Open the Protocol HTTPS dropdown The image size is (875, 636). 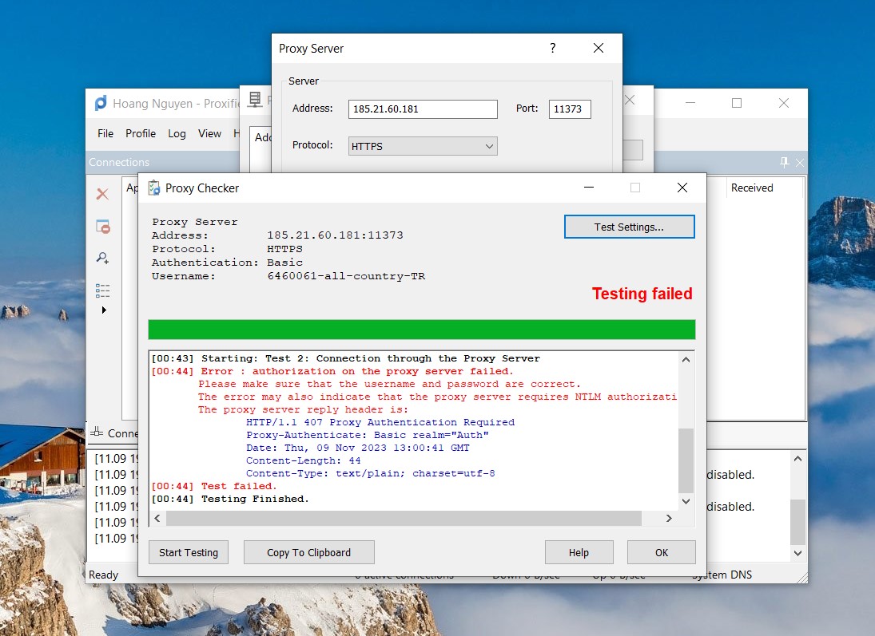tap(423, 146)
